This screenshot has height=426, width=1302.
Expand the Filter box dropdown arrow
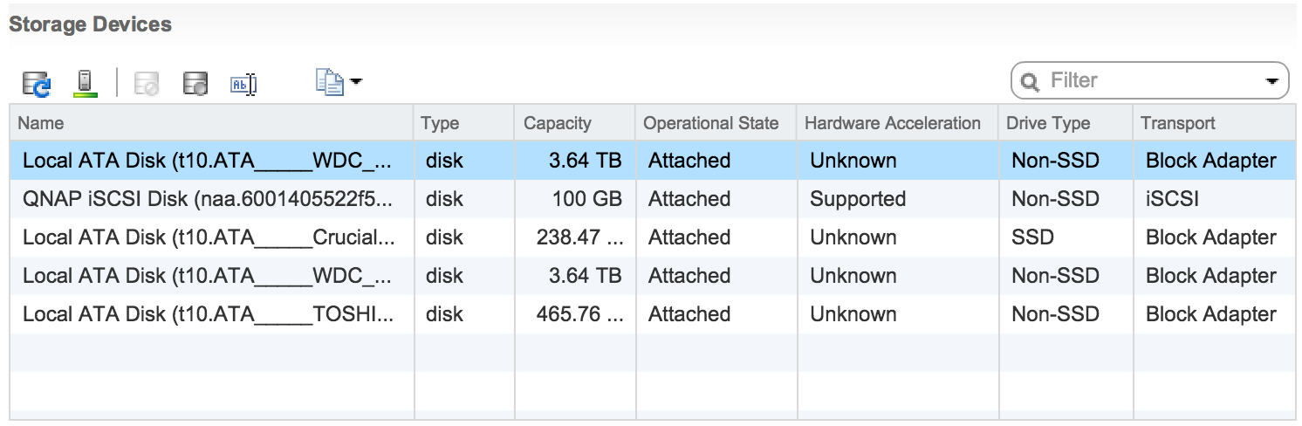[1271, 82]
